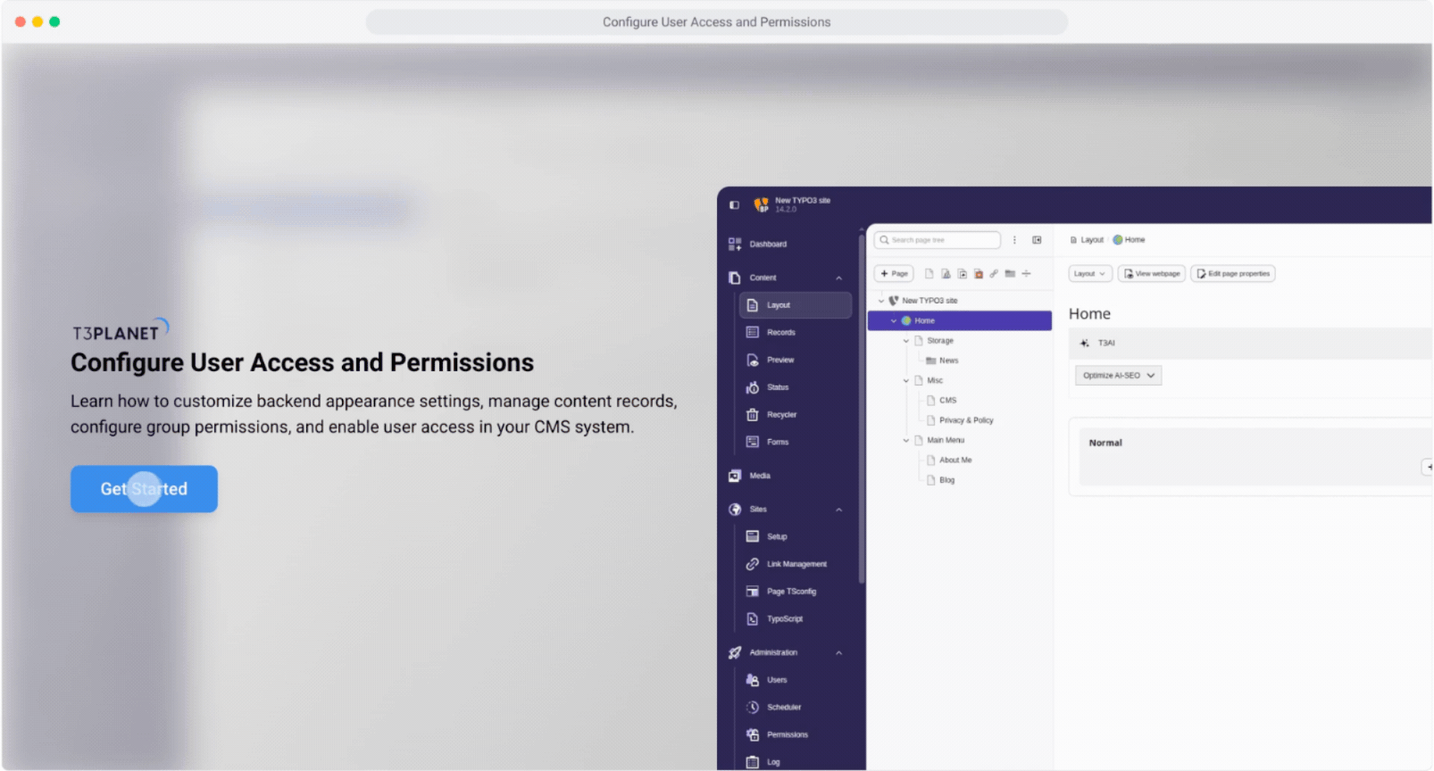Select the external link page icon
Viewport: 1434px width, 771px height.
pos(994,274)
